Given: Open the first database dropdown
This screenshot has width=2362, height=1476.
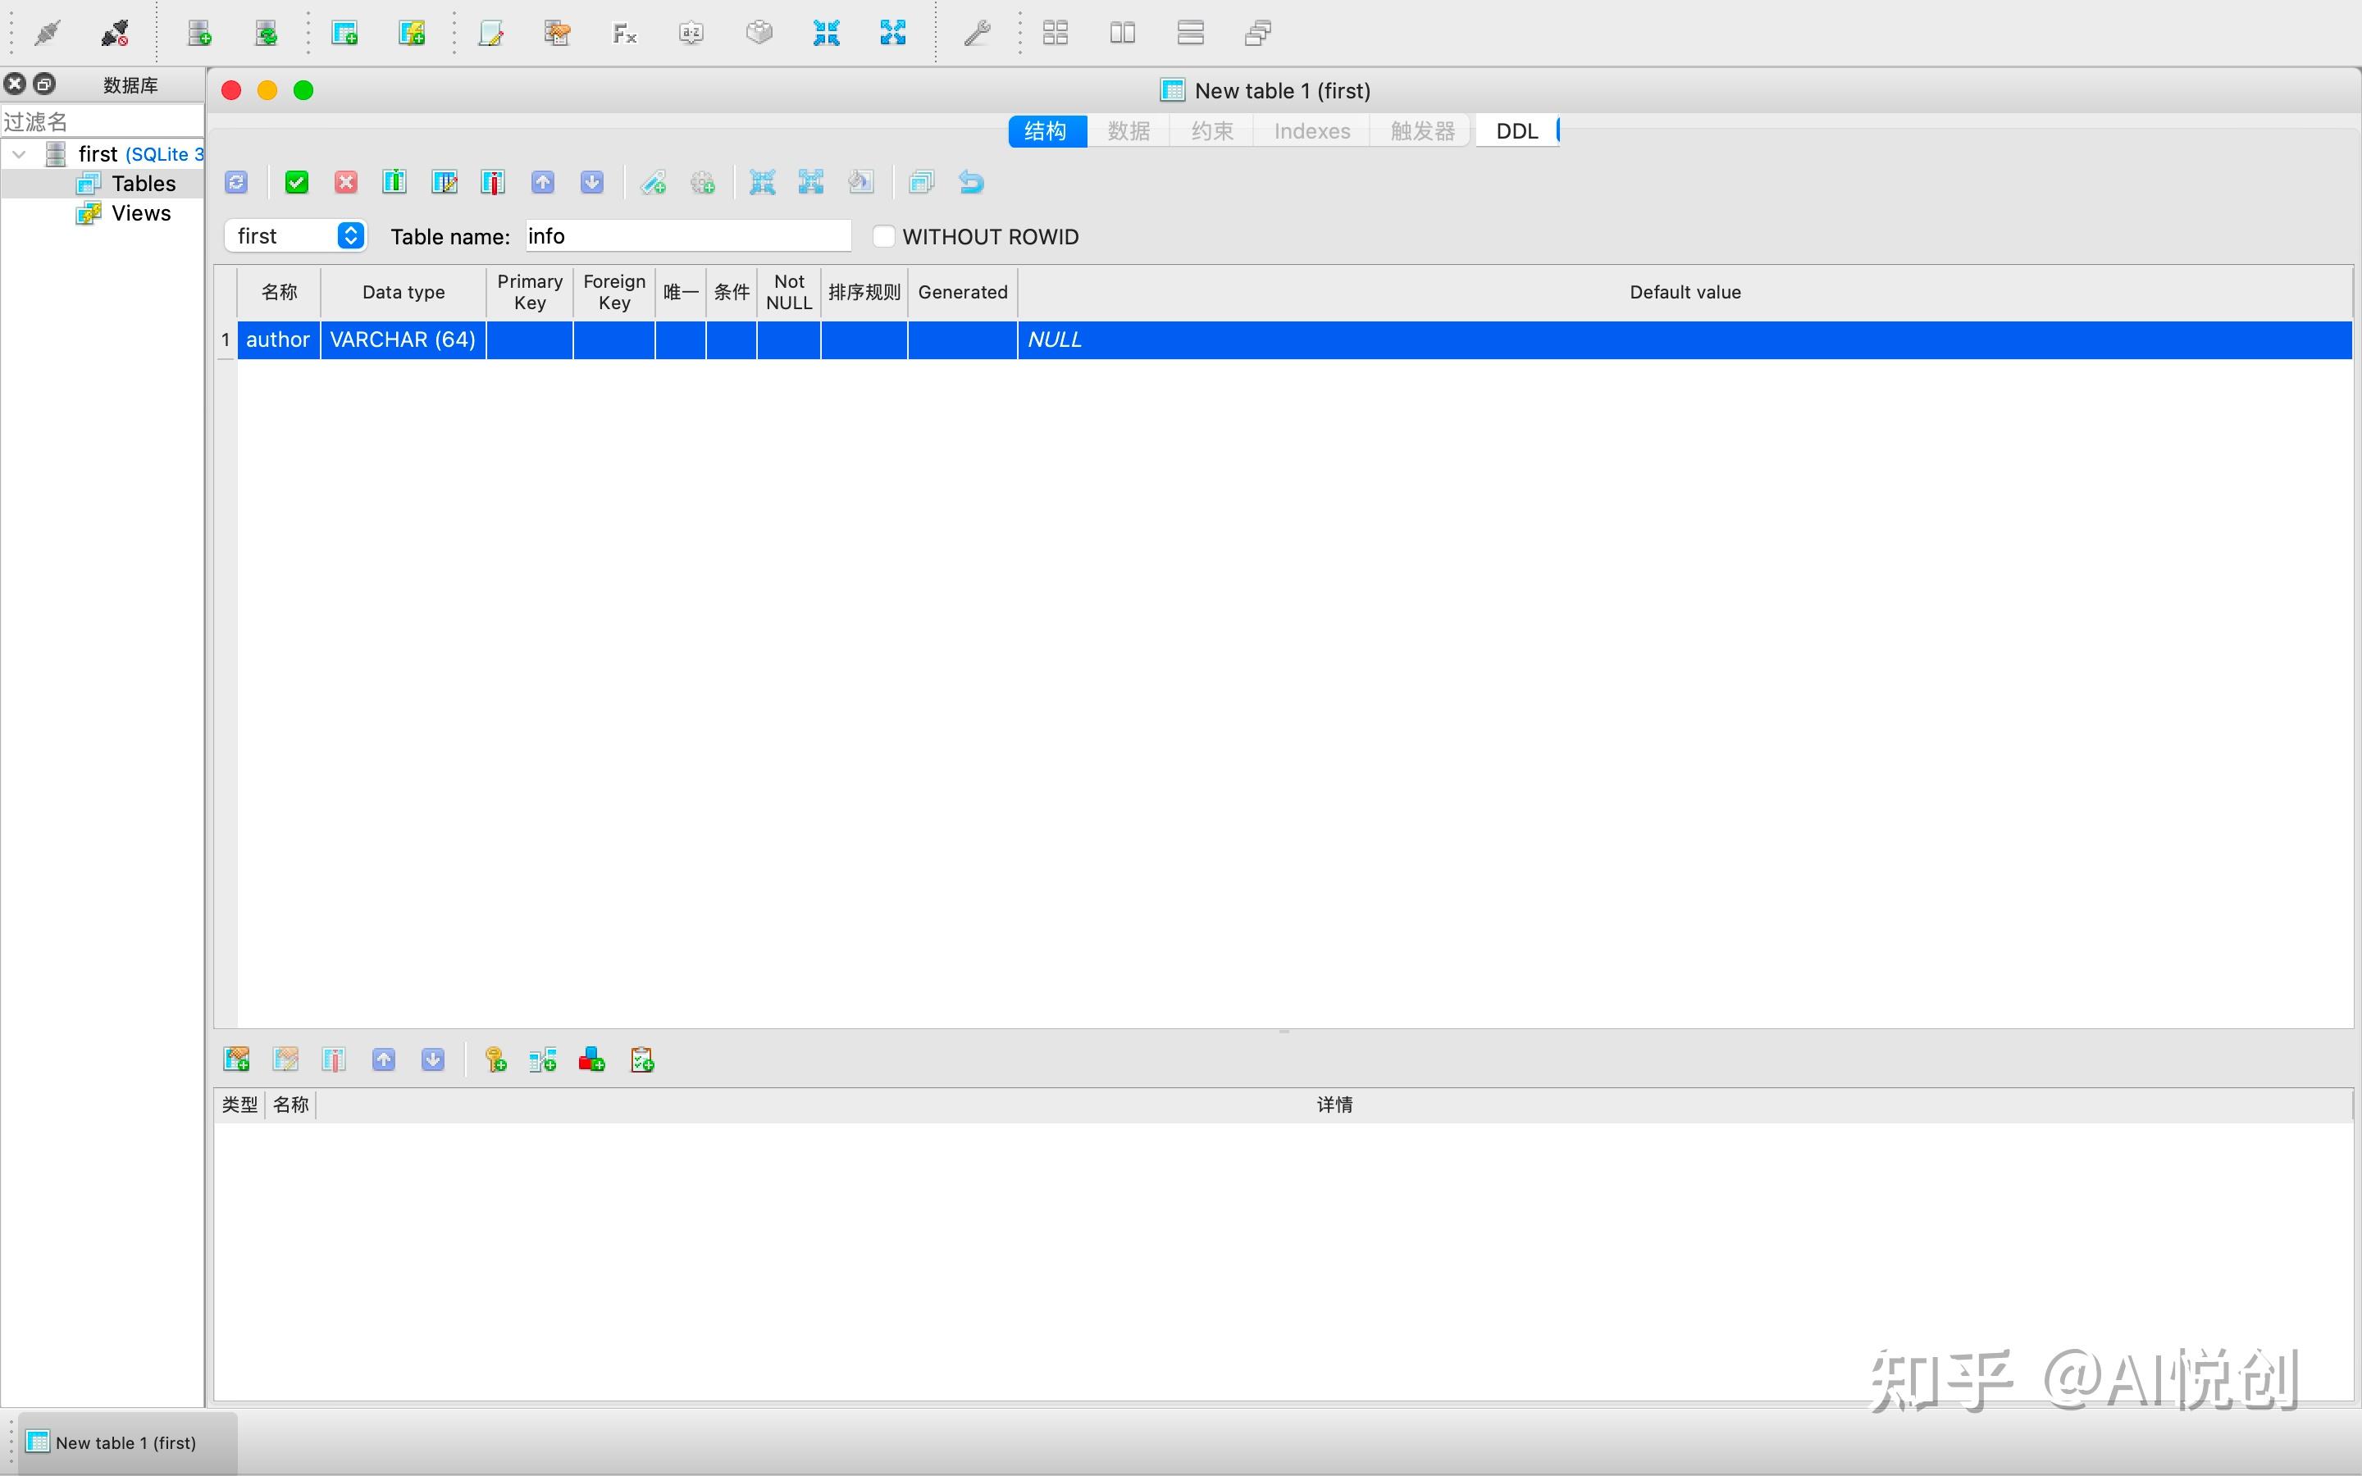Looking at the screenshot, I should (x=294, y=236).
